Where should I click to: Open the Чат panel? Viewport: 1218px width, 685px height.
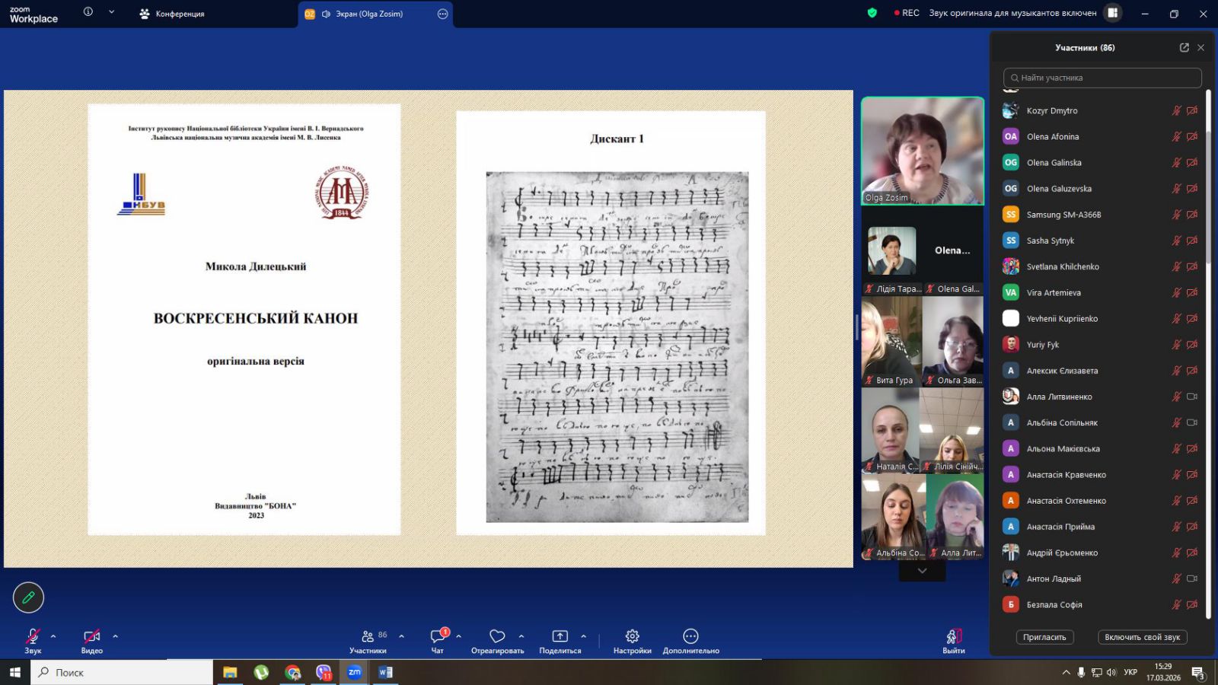coord(438,637)
